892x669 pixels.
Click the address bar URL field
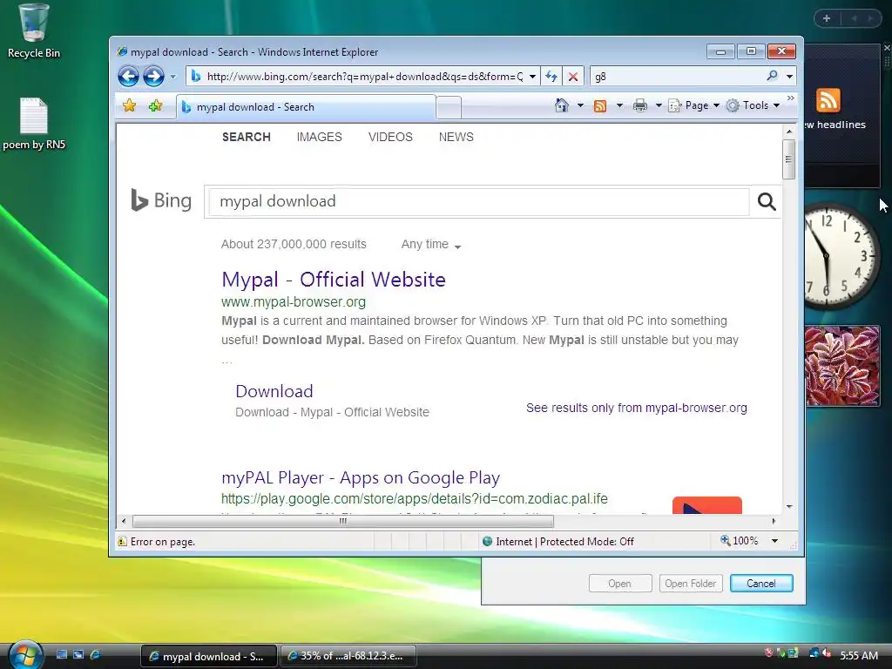click(364, 77)
